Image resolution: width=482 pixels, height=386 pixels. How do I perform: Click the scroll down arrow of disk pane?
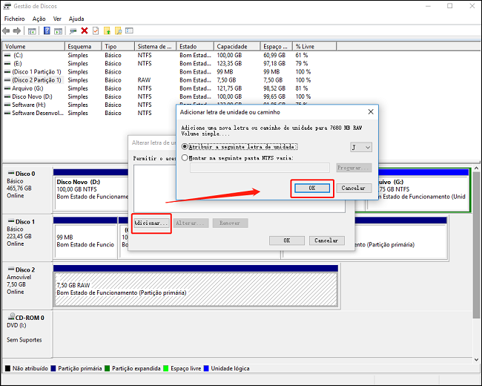click(476, 359)
